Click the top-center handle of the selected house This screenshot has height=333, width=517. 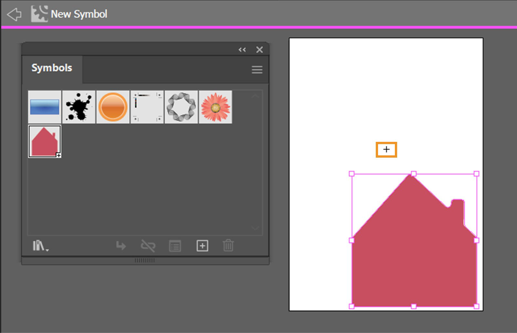[x=413, y=173]
